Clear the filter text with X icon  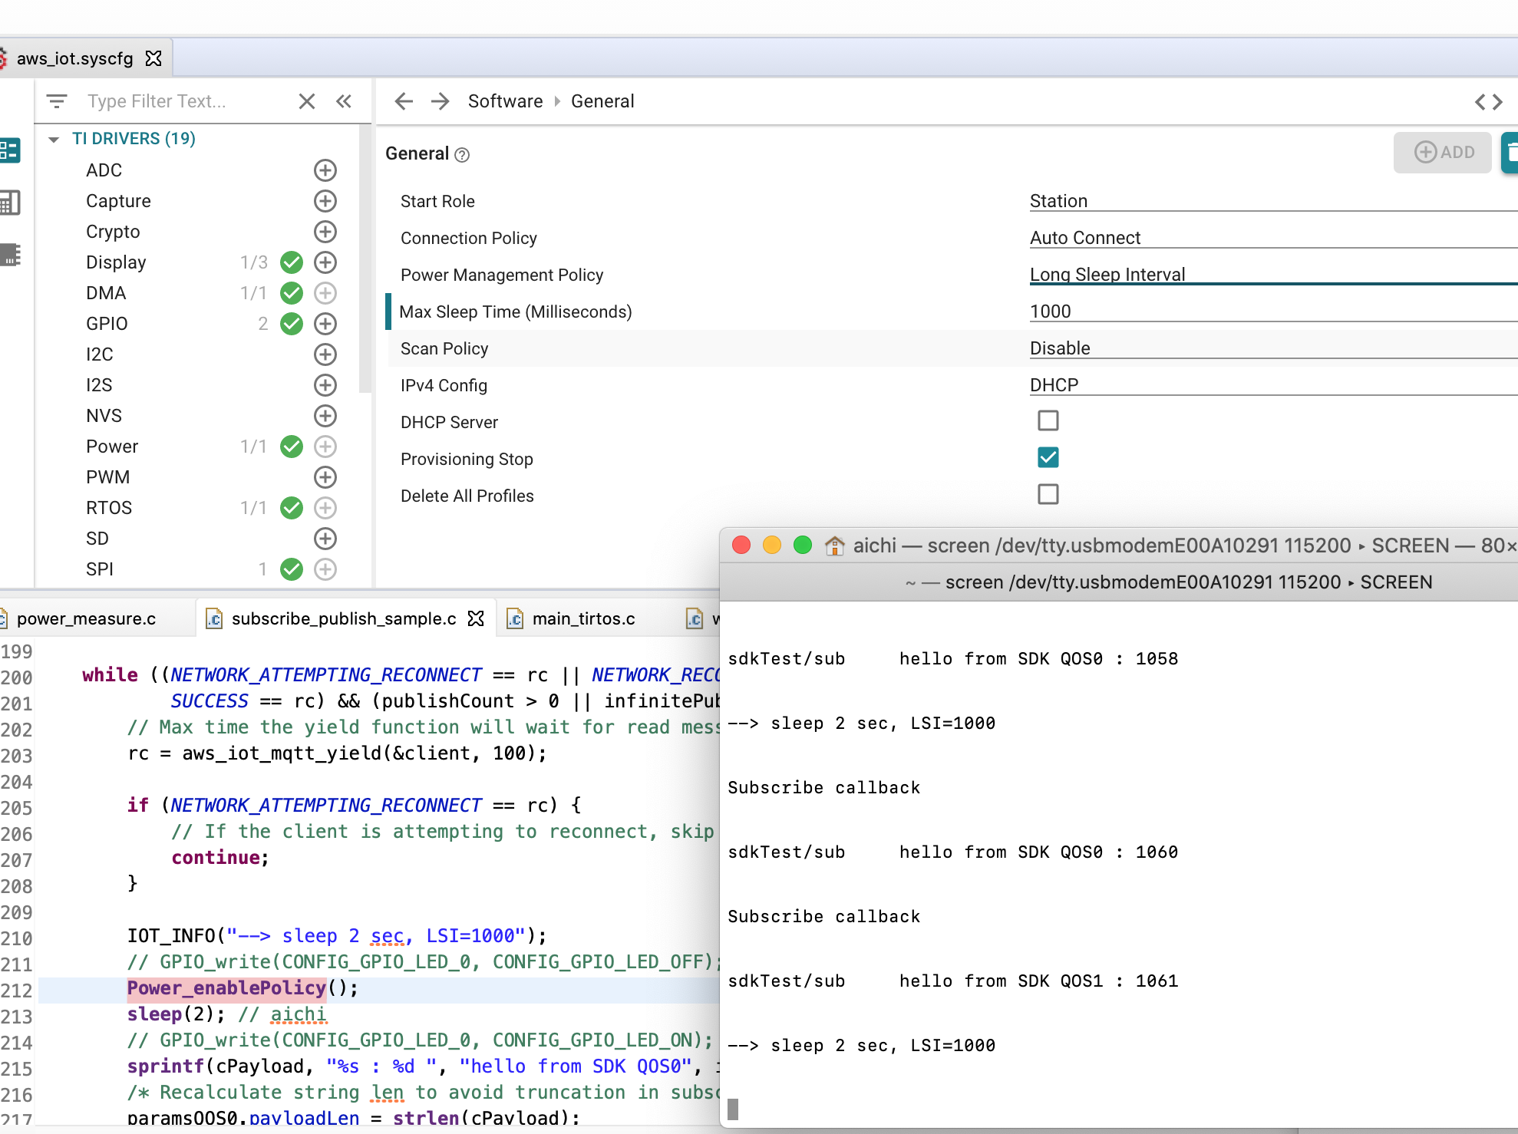[307, 101]
